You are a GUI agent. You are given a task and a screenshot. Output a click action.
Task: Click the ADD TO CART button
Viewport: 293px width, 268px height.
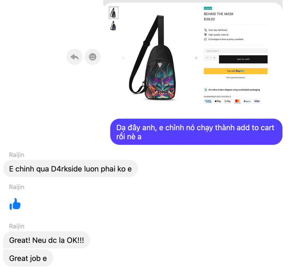click(243, 59)
